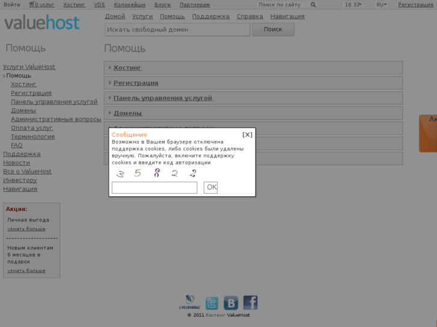
Task: Open the Twitter social icon
Action: [212, 303]
